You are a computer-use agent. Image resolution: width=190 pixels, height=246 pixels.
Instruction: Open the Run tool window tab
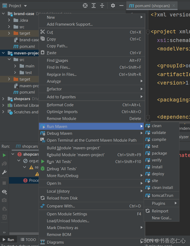pyautogui.click(x=8, y=240)
